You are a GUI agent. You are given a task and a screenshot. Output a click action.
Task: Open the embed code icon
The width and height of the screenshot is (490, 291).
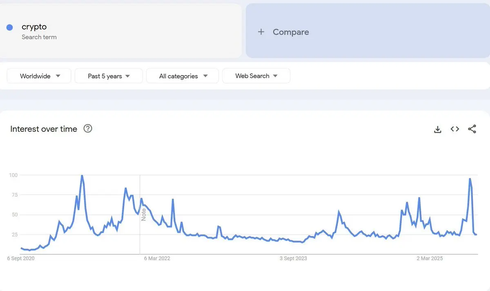pyautogui.click(x=455, y=129)
